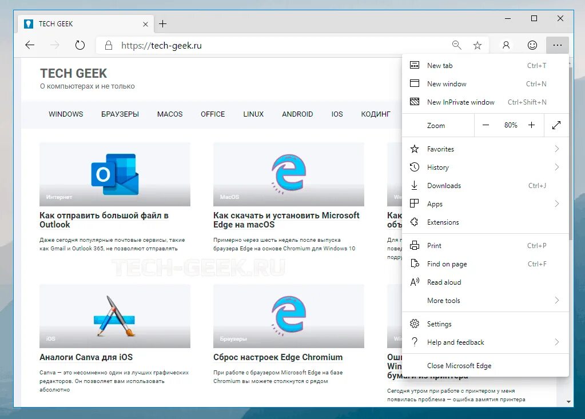Click the Downloads arrow icon
585x419 pixels.
coord(414,185)
